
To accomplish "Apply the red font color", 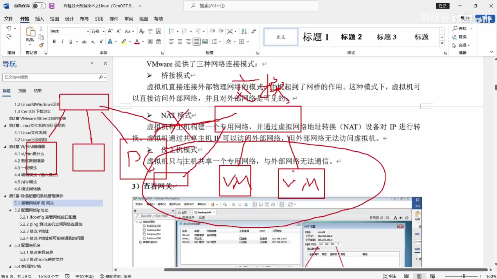I will tap(137, 42).
